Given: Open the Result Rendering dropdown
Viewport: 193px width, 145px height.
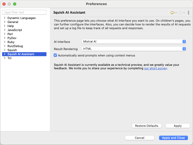Looking at the screenshot, I should pyautogui.click(x=134, y=49).
